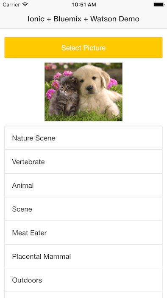The height and width of the screenshot is (298, 167).
Task: Select the Nature Scene list item
Action: pyautogui.click(x=83, y=138)
